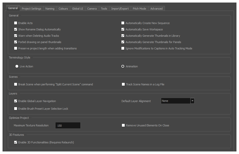
Task: Check Track Scene Names in a Log File
Action: pyautogui.click(x=123, y=84)
